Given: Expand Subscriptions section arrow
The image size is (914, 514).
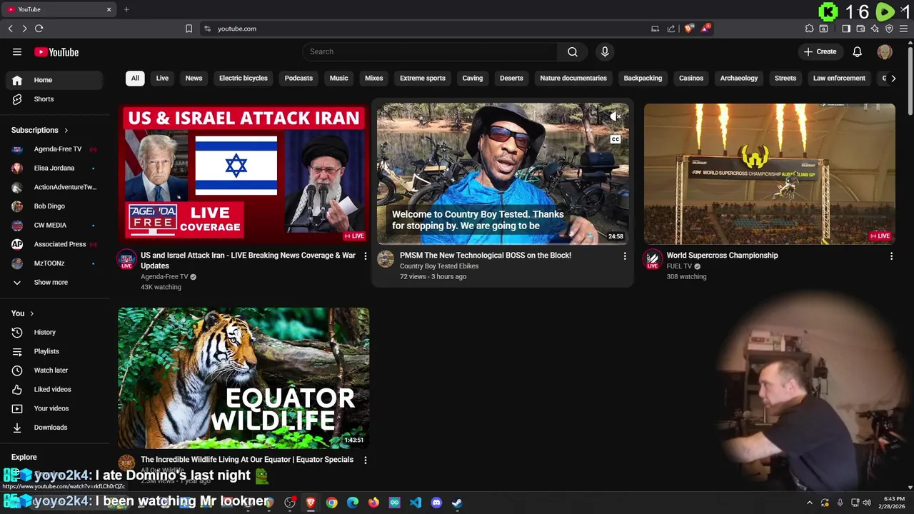Looking at the screenshot, I should [x=66, y=131].
